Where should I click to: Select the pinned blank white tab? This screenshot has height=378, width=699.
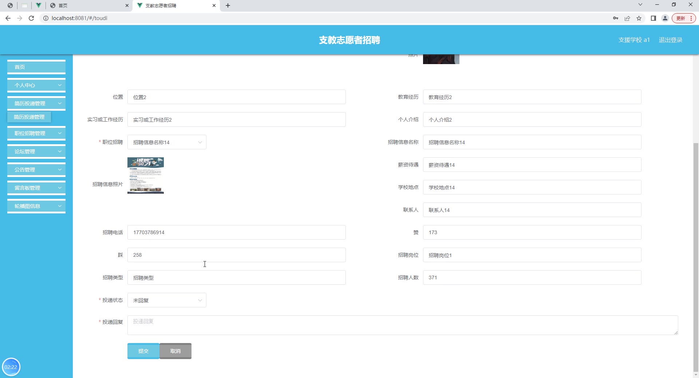coord(24,5)
